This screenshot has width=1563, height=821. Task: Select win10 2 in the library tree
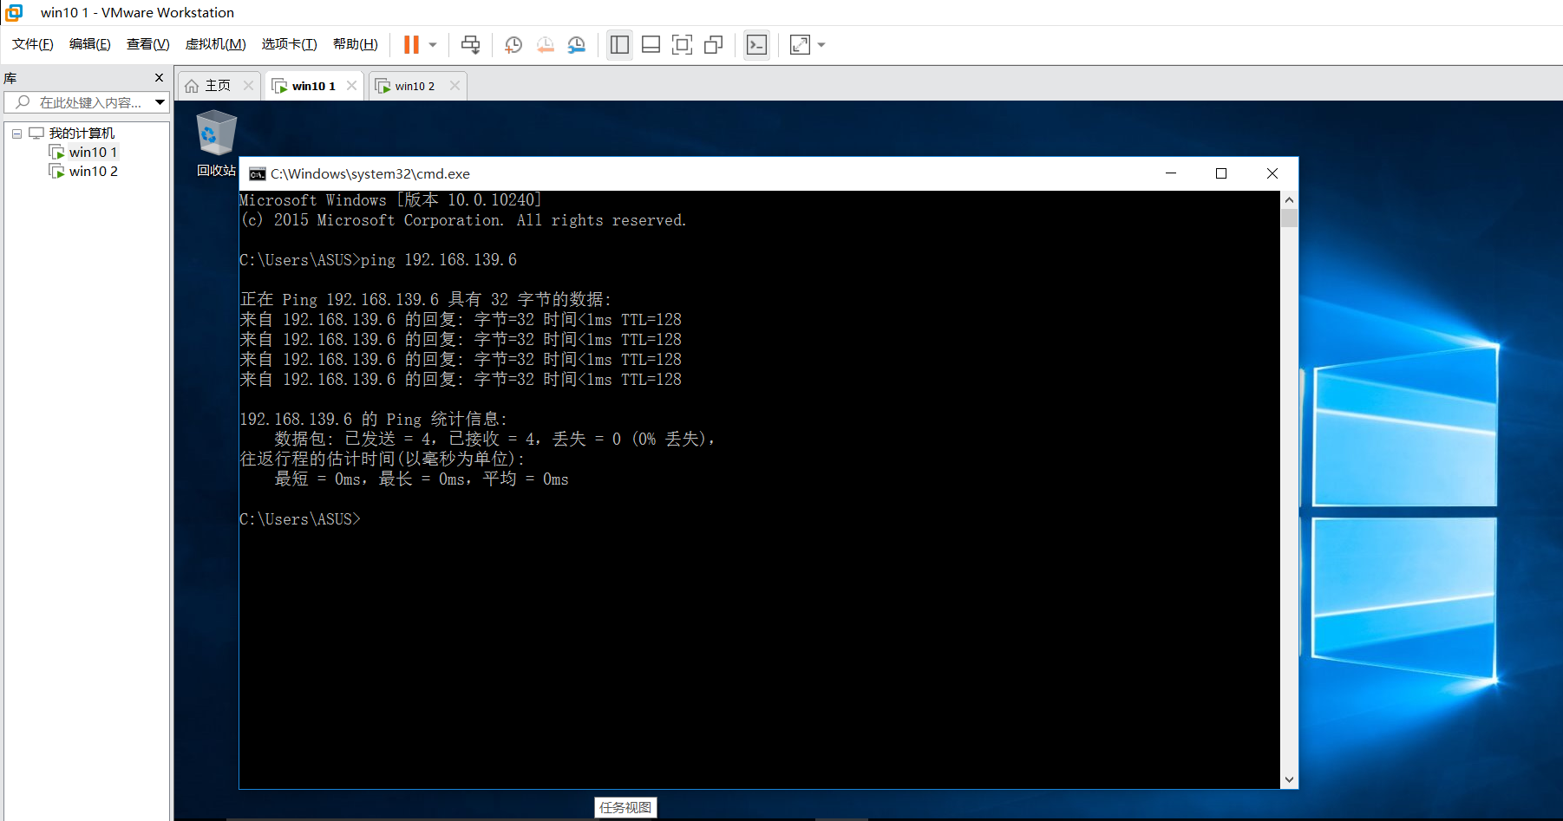(93, 172)
